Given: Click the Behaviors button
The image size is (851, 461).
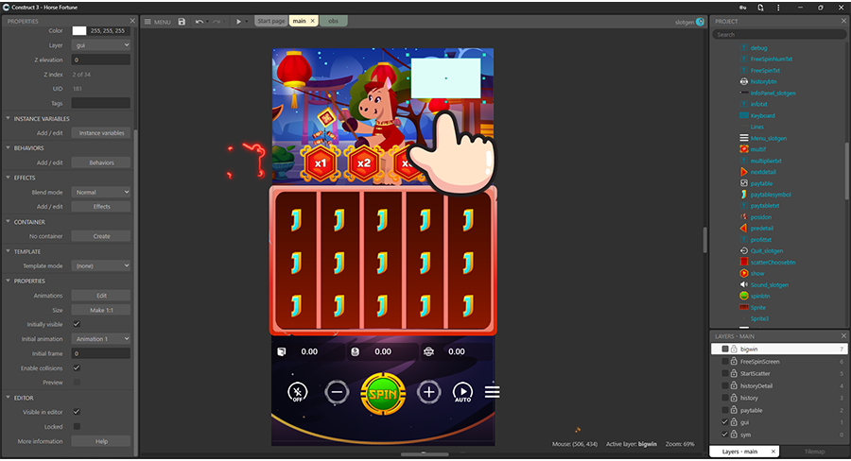Looking at the screenshot, I should click(x=101, y=162).
